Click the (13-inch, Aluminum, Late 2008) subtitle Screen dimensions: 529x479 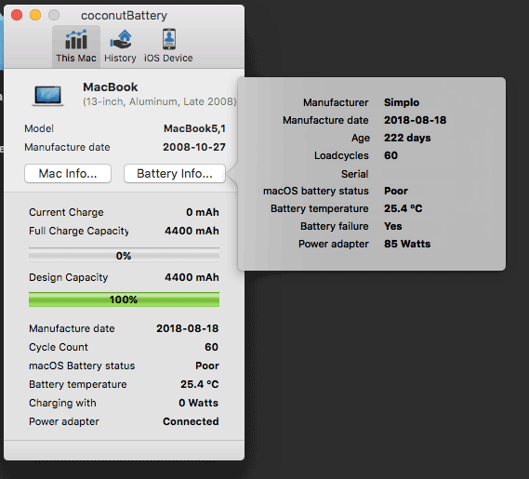160,101
